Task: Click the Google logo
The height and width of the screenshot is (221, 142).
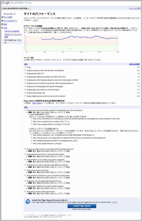Action: click(x=5, y=3)
